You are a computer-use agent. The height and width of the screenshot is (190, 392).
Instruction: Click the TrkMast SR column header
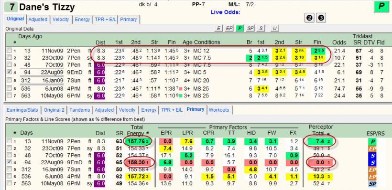coord(358,42)
